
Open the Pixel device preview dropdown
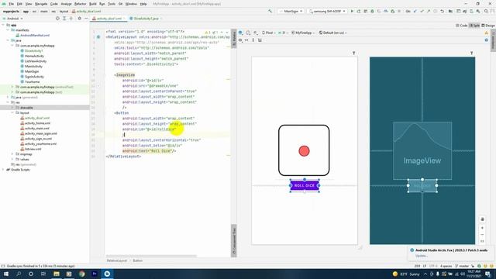[x=269, y=33]
